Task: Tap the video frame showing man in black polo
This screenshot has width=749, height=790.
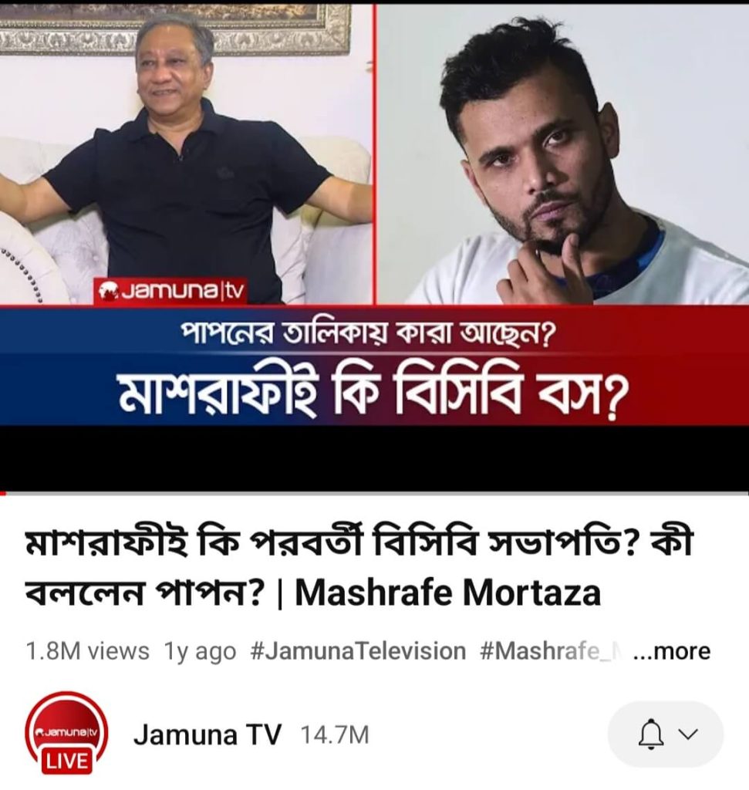Action: tap(186, 154)
